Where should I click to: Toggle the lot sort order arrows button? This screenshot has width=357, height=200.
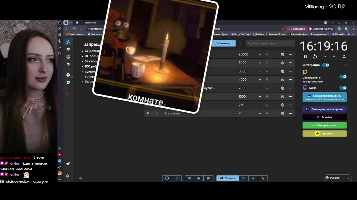point(263,178)
